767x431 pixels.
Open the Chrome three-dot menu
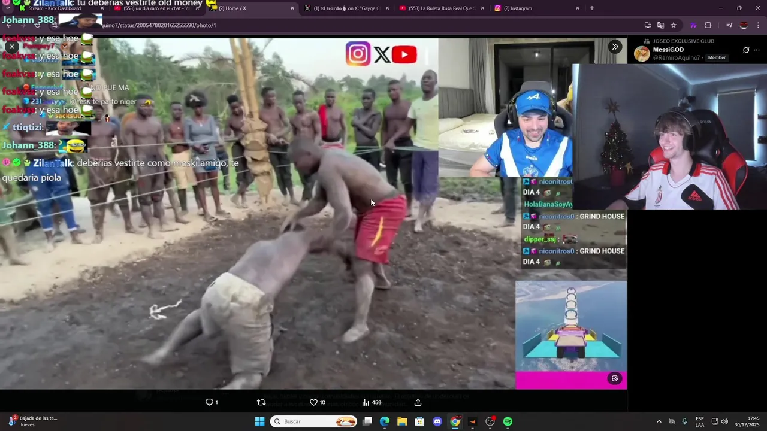pyautogui.click(x=759, y=25)
